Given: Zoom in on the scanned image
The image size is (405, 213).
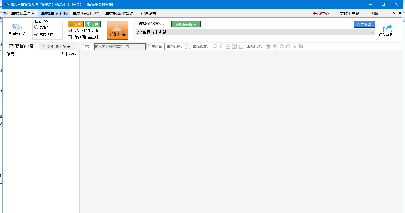Looking at the screenshot, I should [x=214, y=46].
